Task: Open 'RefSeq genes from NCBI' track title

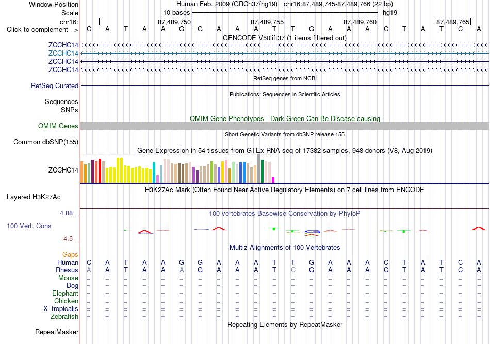Action: 285,79
